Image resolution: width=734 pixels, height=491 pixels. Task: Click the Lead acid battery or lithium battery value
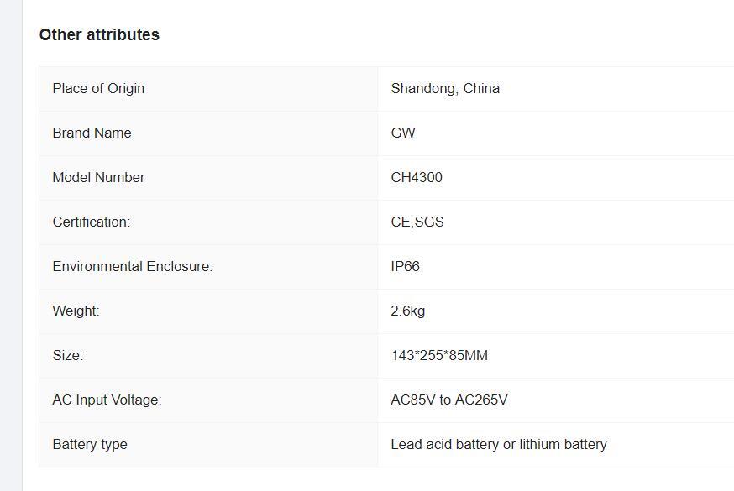tap(499, 444)
